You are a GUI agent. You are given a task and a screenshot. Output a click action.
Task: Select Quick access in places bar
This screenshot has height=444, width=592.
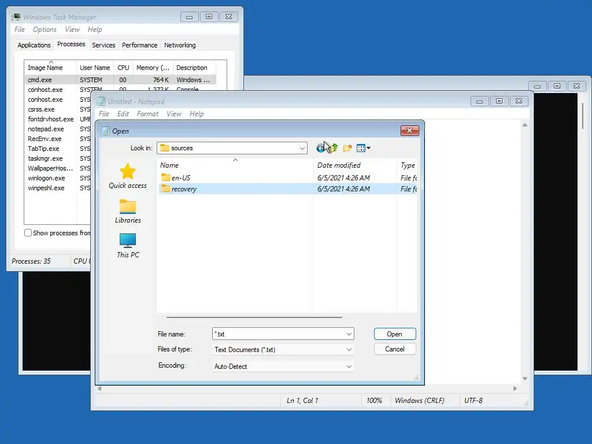click(128, 176)
